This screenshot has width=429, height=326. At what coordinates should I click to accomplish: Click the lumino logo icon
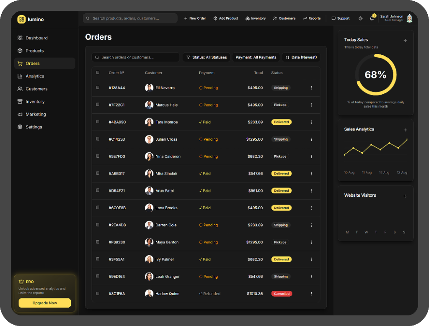[x=21, y=19]
